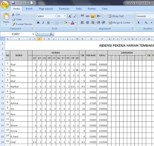Image resolution: width=154 pixels, height=146 pixels.
Task: Select row 5 header
Action: 2,64
